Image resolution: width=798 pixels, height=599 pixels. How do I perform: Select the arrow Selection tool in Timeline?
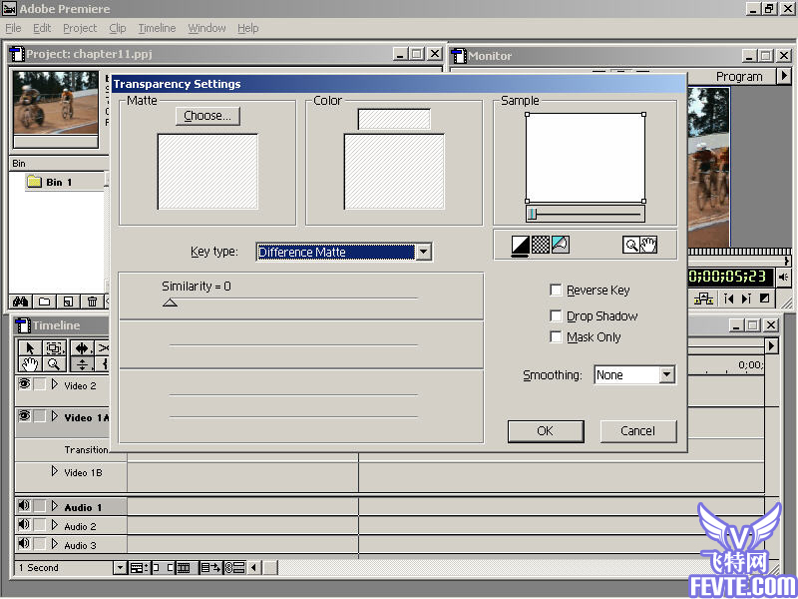point(30,348)
